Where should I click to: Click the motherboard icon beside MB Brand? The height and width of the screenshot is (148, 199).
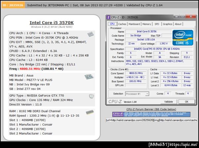89,77
